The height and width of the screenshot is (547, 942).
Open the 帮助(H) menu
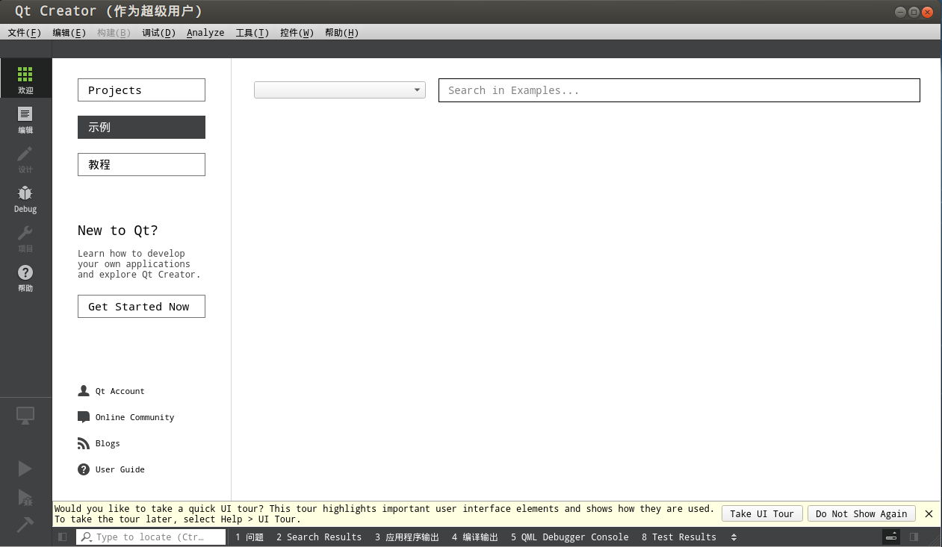(342, 33)
